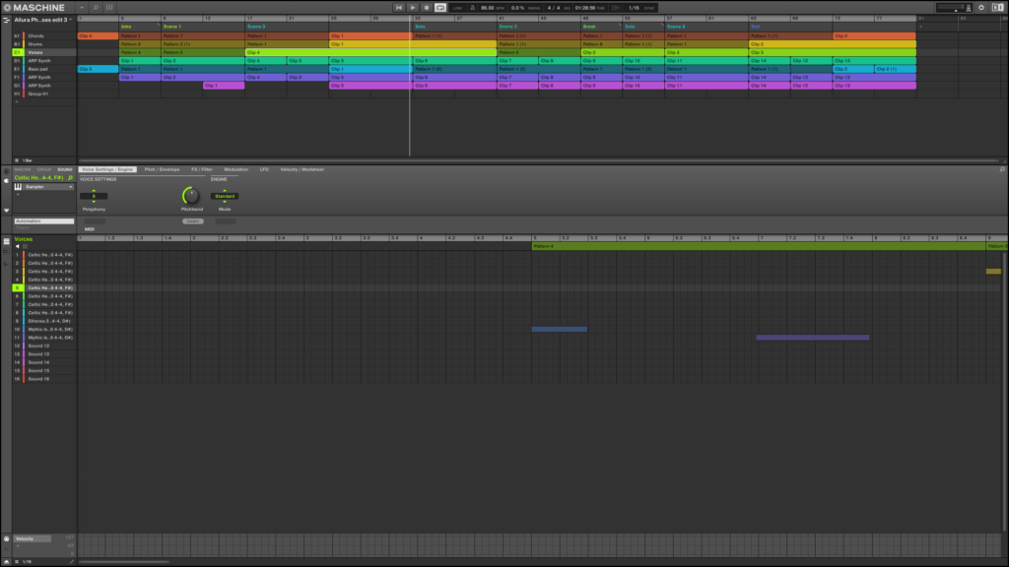This screenshot has height=567, width=1009.
Task: Toggle Ableton Link button
Action: (x=457, y=8)
